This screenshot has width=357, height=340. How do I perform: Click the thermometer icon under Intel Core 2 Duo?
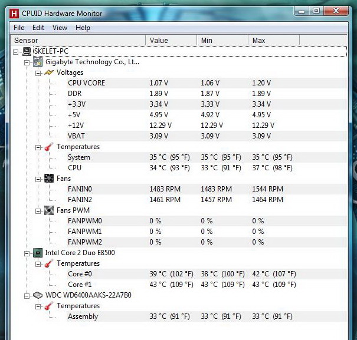(49, 263)
